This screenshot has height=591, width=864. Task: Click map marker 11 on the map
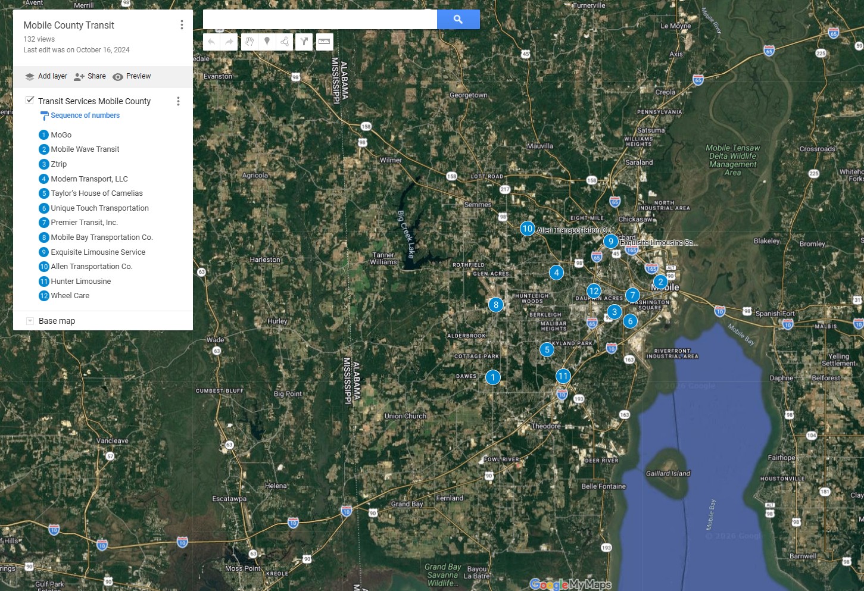point(563,376)
